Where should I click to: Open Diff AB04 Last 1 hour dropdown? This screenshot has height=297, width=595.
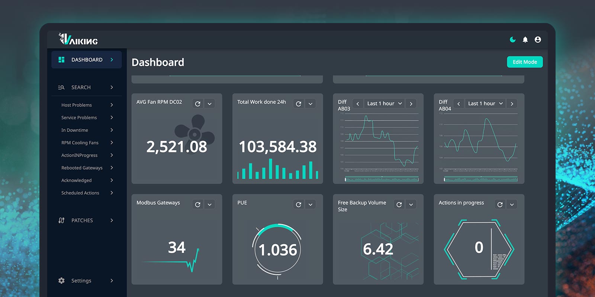pos(485,104)
